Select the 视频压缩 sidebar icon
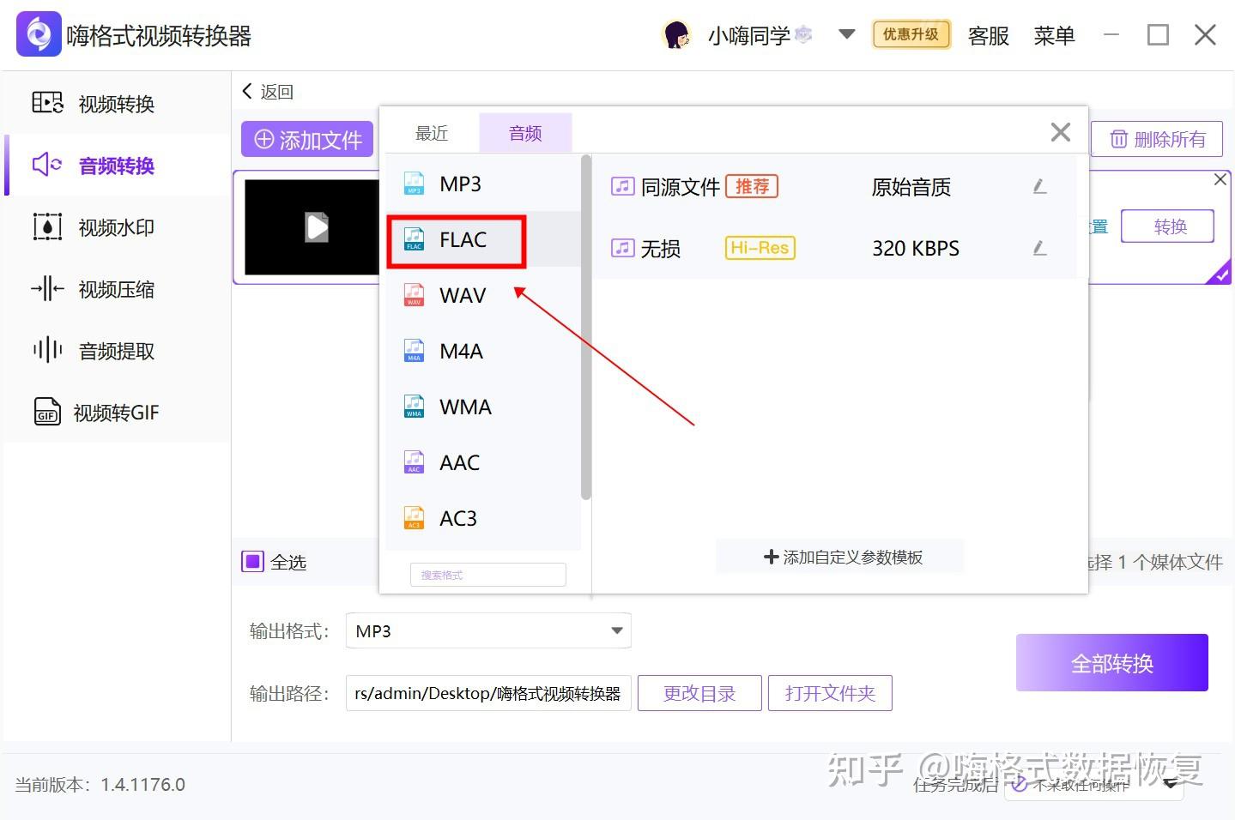The image size is (1235, 820). click(47, 289)
